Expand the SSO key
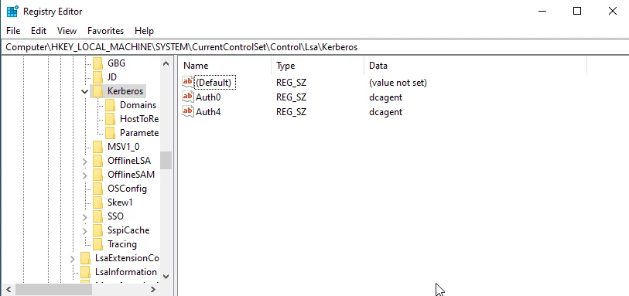The width and height of the screenshot is (629, 296). pyautogui.click(x=84, y=217)
